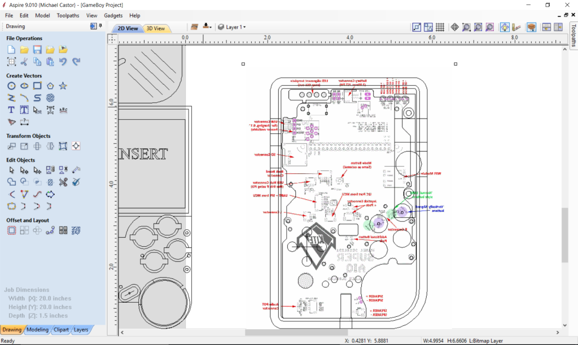Screen dimensions: 578x345
Task: Activate the Selection arrow tool
Action: 11,170
